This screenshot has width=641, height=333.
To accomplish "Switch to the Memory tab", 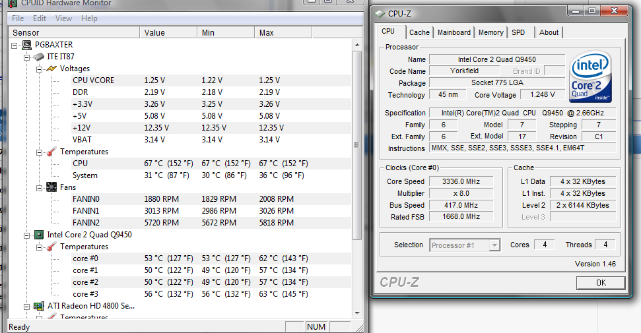I will 490,32.
